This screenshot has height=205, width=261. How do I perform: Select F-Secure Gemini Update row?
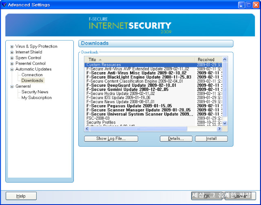point(153,89)
